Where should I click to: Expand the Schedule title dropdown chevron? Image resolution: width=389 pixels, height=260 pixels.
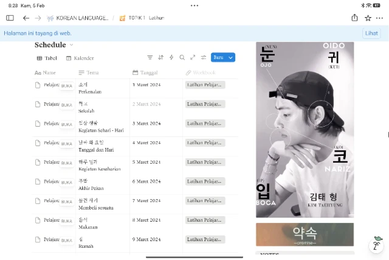pos(72,45)
